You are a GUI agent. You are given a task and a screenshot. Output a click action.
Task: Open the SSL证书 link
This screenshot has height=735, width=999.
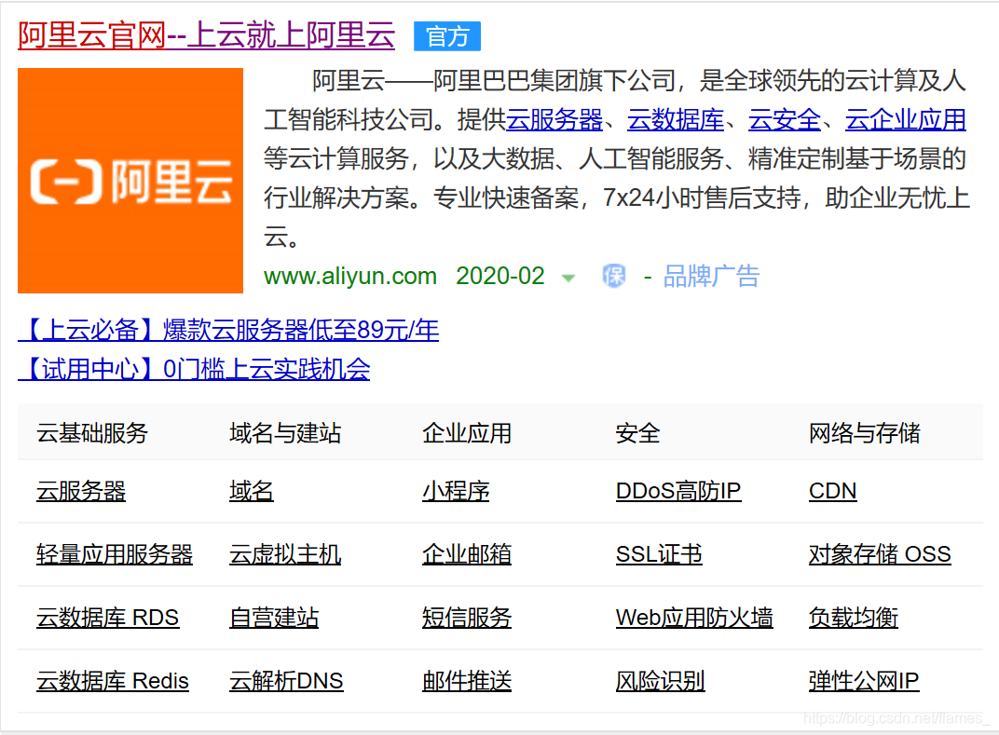[x=659, y=554]
